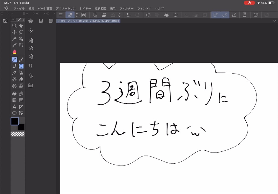
Task: Select the Text tool
Action: click(14, 107)
